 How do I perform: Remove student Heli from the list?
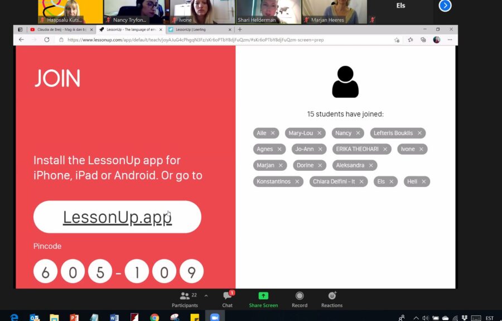click(x=423, y=181)
